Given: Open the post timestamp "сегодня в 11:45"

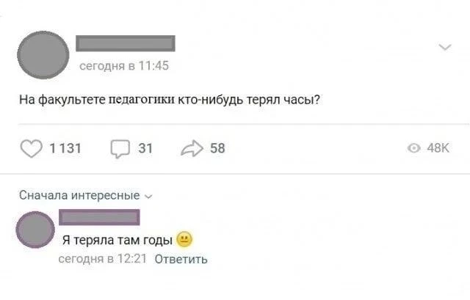Looking at the screenshot, I should (124, 66).
